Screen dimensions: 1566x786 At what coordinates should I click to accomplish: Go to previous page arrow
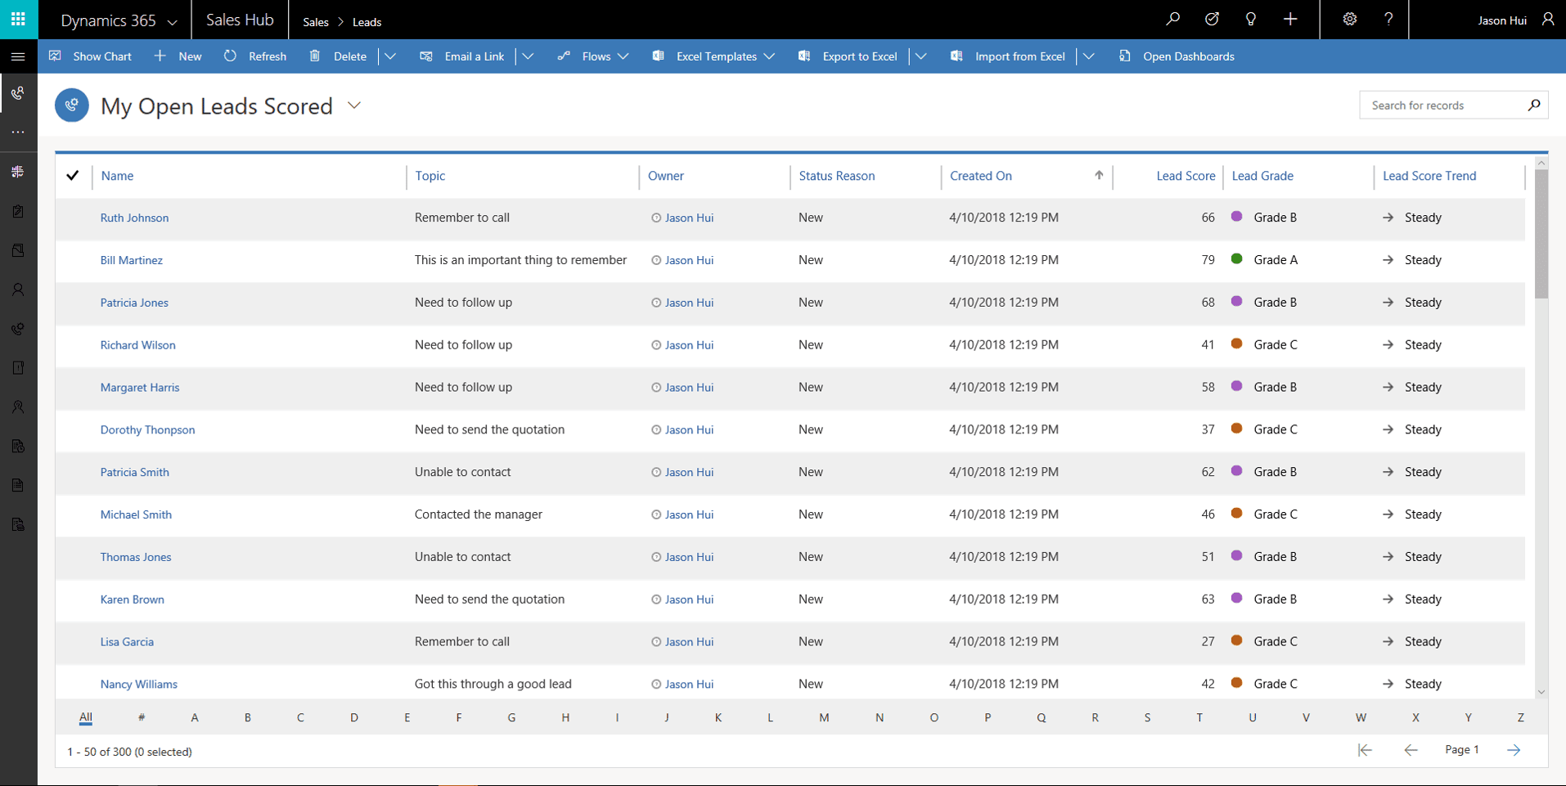(x=1411, y=750)
